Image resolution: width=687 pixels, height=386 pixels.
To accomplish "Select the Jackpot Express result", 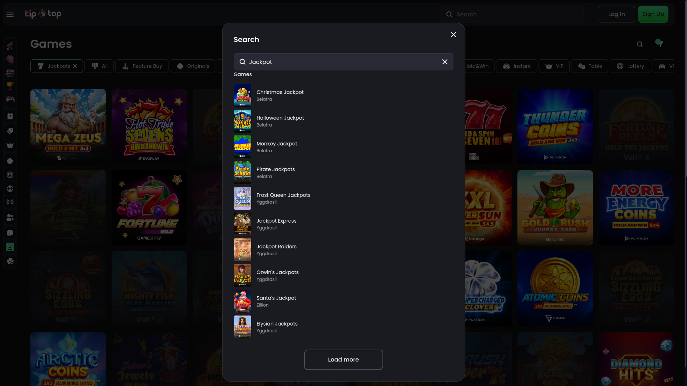I will [x=343, y=224].
